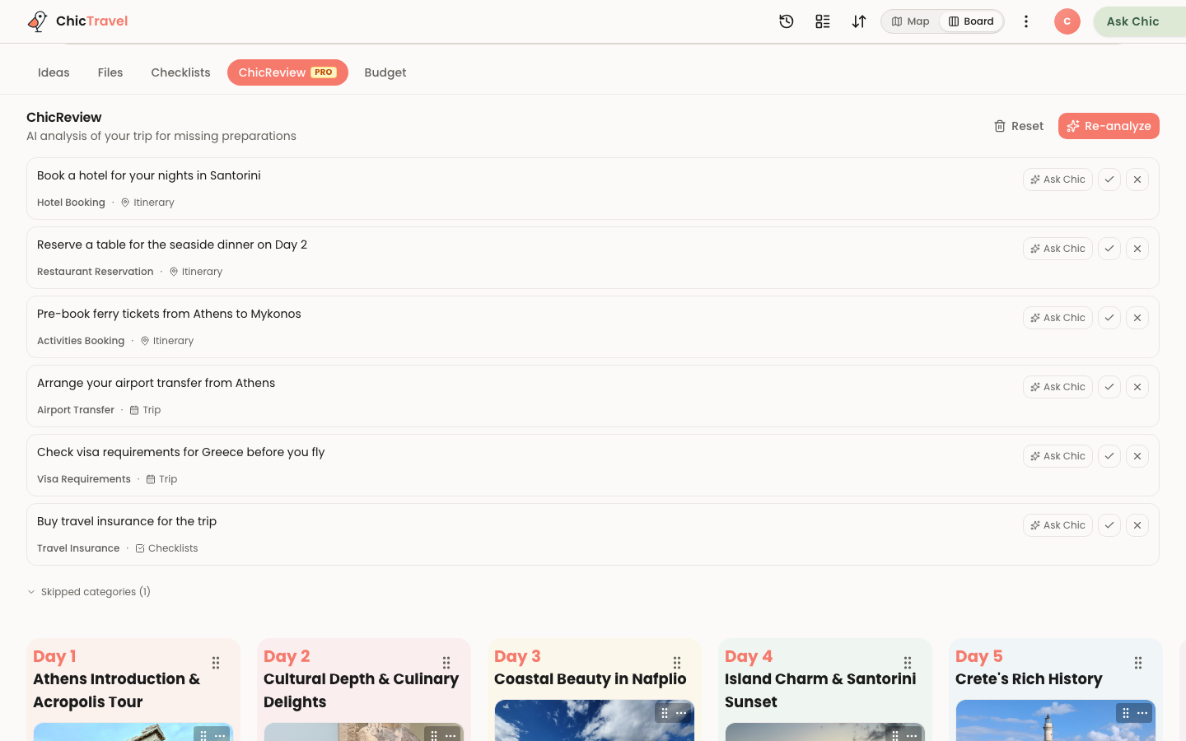Ask Chic about the Santorini hotel

pyautogui.click(x=1058, y=179)
